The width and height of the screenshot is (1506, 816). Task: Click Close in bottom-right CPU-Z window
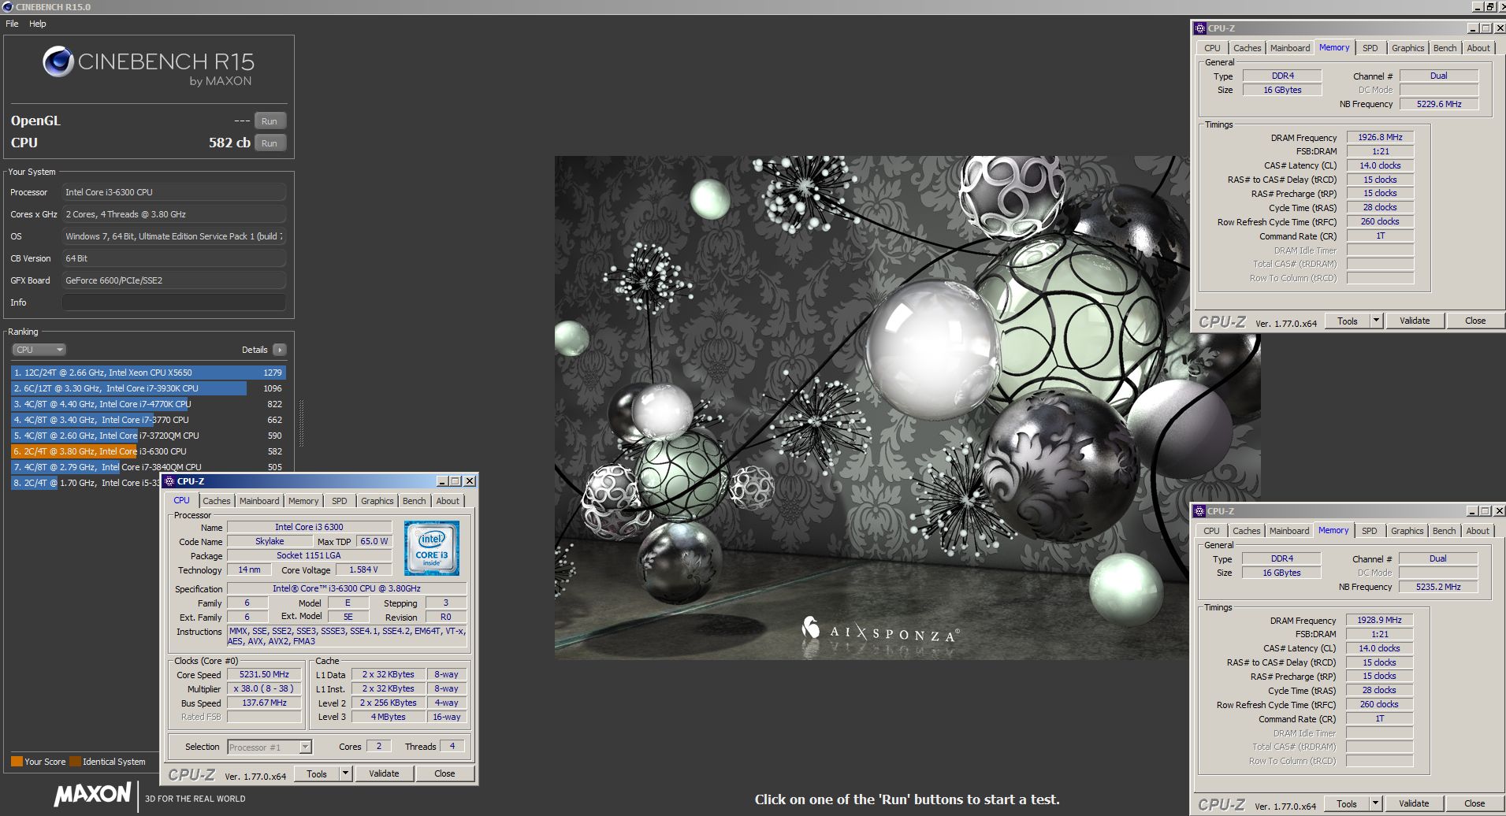[x=1474, y=803]
